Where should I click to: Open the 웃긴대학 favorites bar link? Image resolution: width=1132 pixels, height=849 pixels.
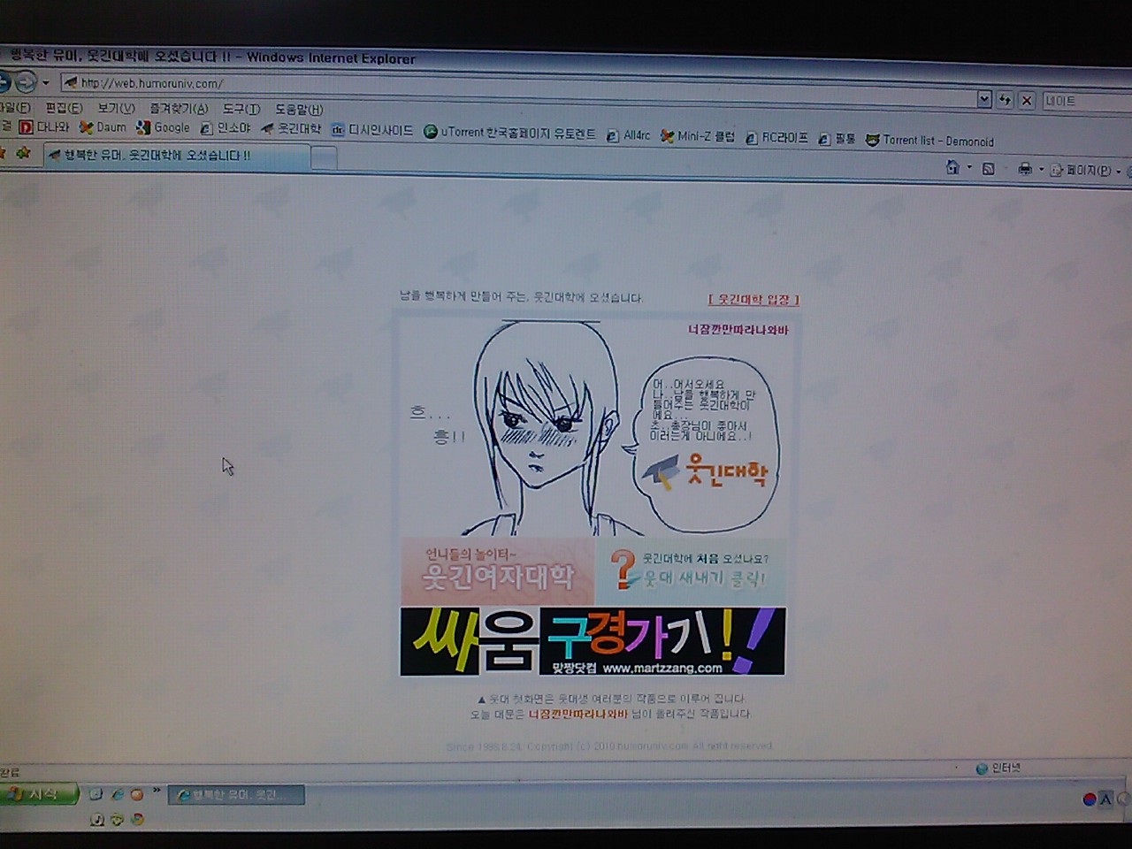point(291,128)
